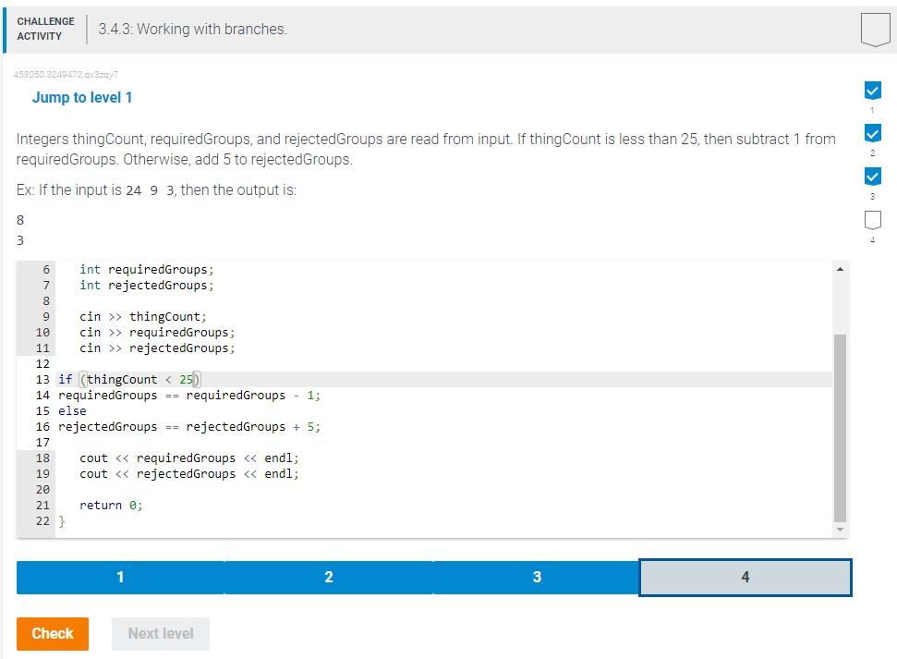This screenshot has height=659, width=897.
Task: Toggle the checked box for level 3
Action: click(x=872, y=176)
